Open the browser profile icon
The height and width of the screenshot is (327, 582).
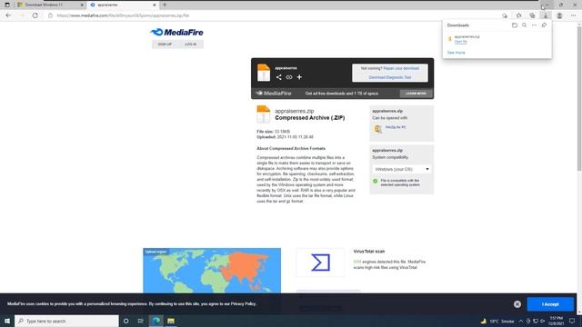[x=559, y=15]
